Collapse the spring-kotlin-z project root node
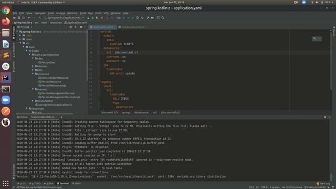 pyautogui.click(x=17, y=31)
